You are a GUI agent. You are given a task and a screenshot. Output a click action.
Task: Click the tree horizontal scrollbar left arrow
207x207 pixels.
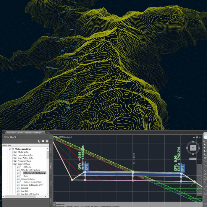(4, 196)
